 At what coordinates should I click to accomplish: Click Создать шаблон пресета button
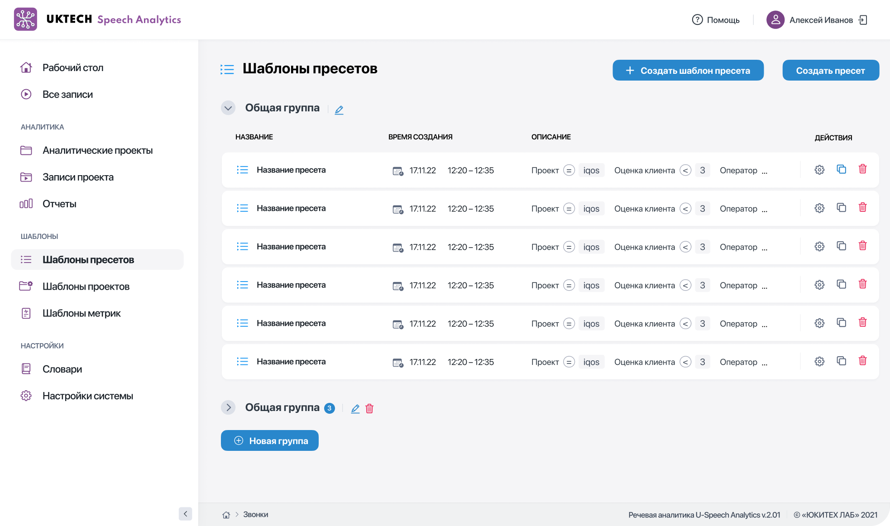(688, 71)
